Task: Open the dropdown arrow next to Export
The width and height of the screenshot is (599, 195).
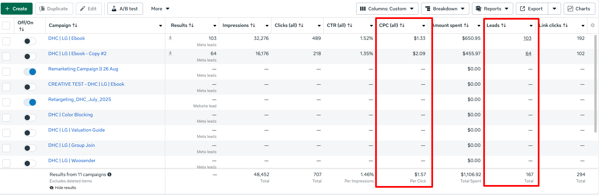Action: 554,9
